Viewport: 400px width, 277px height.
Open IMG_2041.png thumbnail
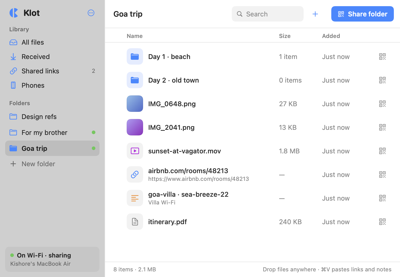[x=135, y=127]
